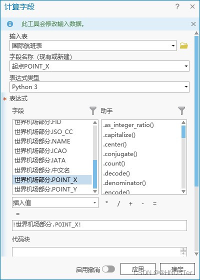The width and height of the screenshot is (200, 280).
Task: Click the 确定 button
Action: coord(177,269)
